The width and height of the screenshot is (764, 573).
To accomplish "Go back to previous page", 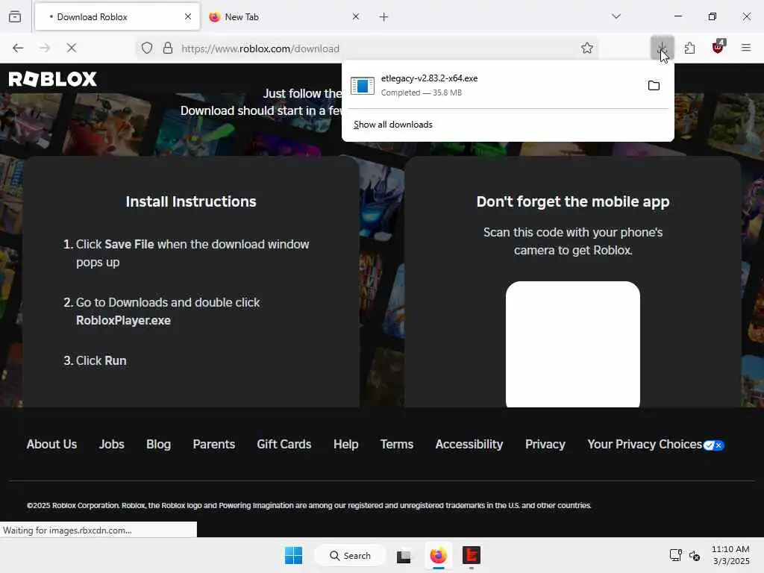I will 18,48.
